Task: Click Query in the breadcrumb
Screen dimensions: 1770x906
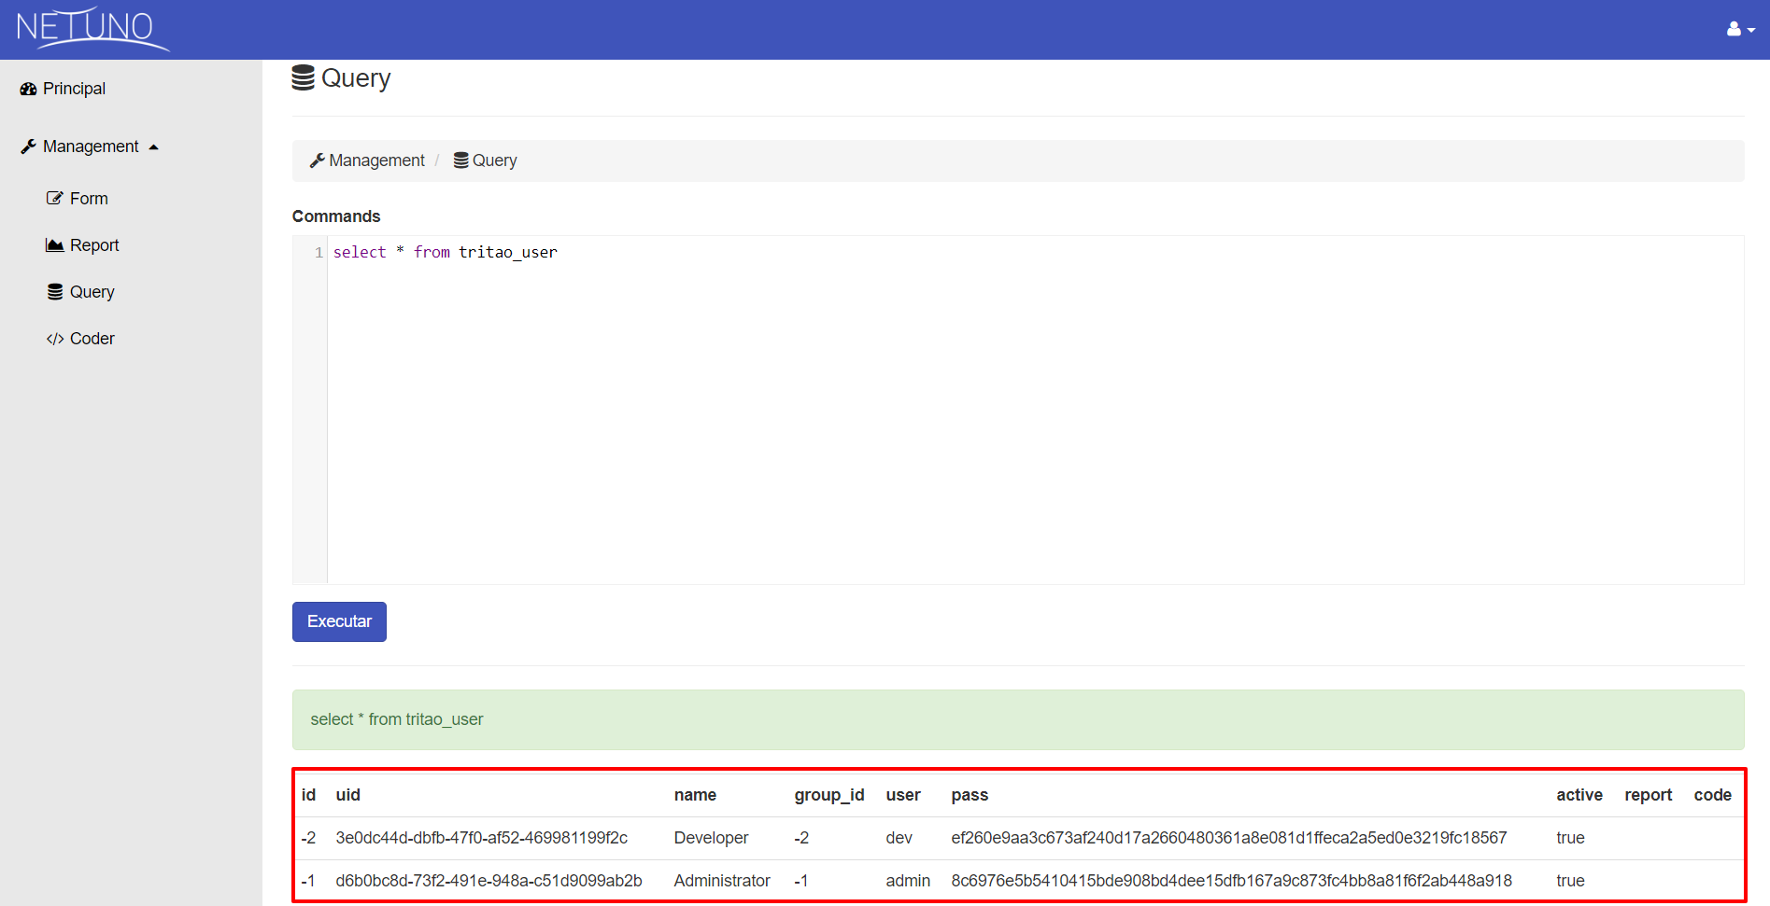Action: (x=485, y=160)
